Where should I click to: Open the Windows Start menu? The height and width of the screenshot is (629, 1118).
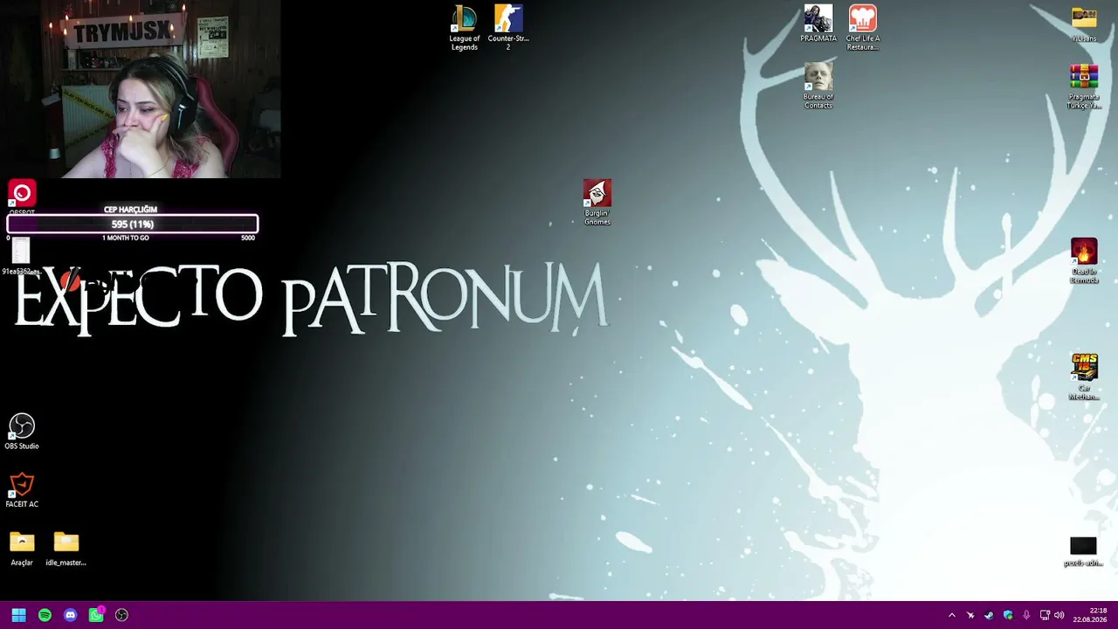pyautogui.click(x=18, y=615)
